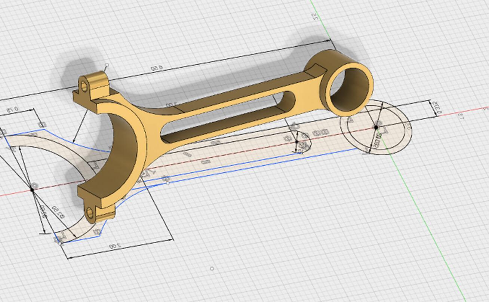
Task: Select the 6.50 overall length dimension
Action: (156, 68)
